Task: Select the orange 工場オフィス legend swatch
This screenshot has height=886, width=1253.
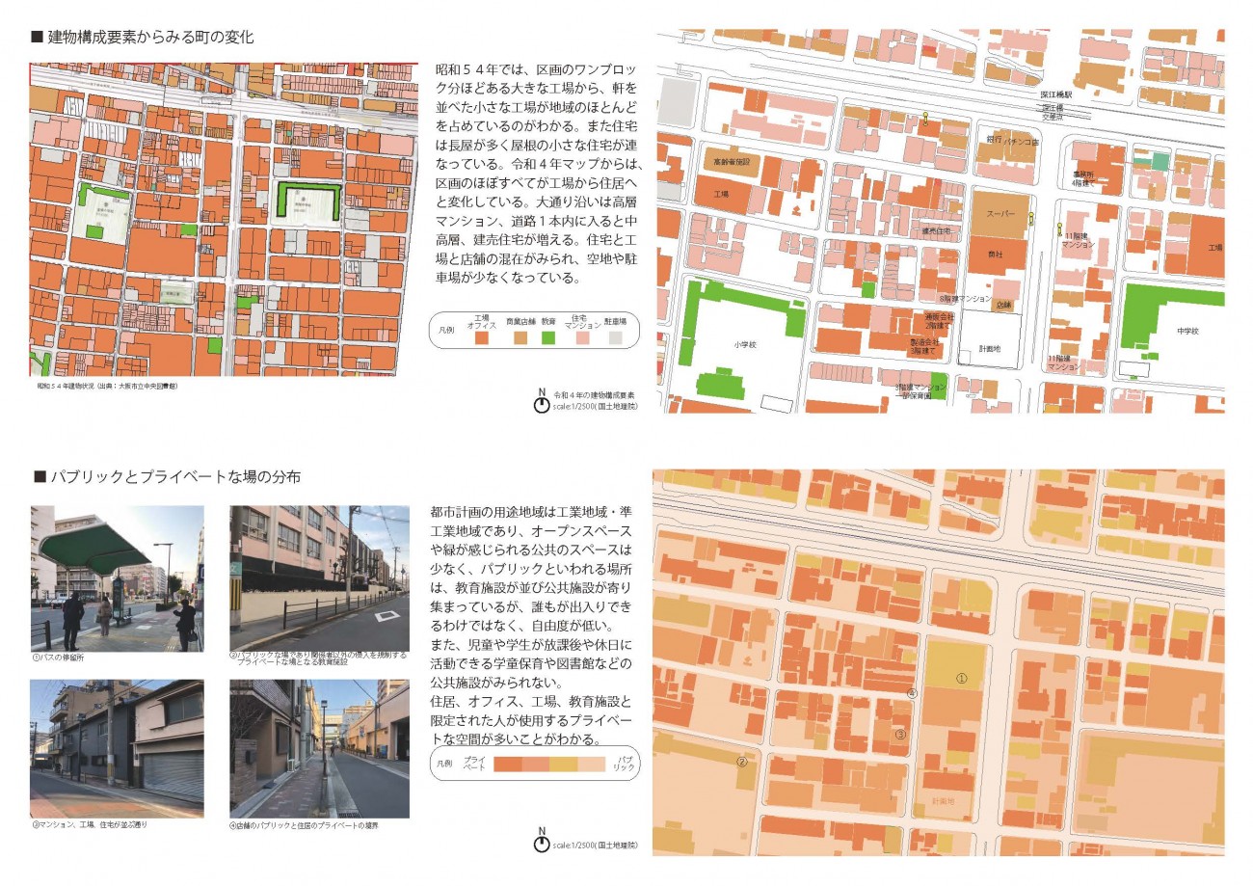Action: (x=482, y=338)
